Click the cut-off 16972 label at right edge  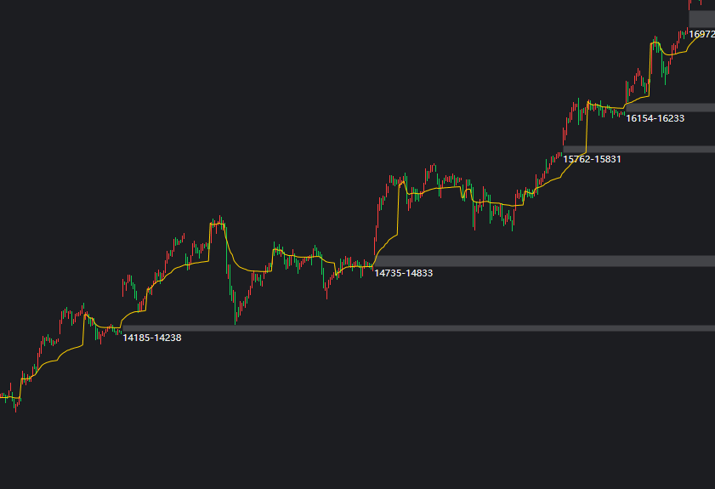(x=701, y=34)
